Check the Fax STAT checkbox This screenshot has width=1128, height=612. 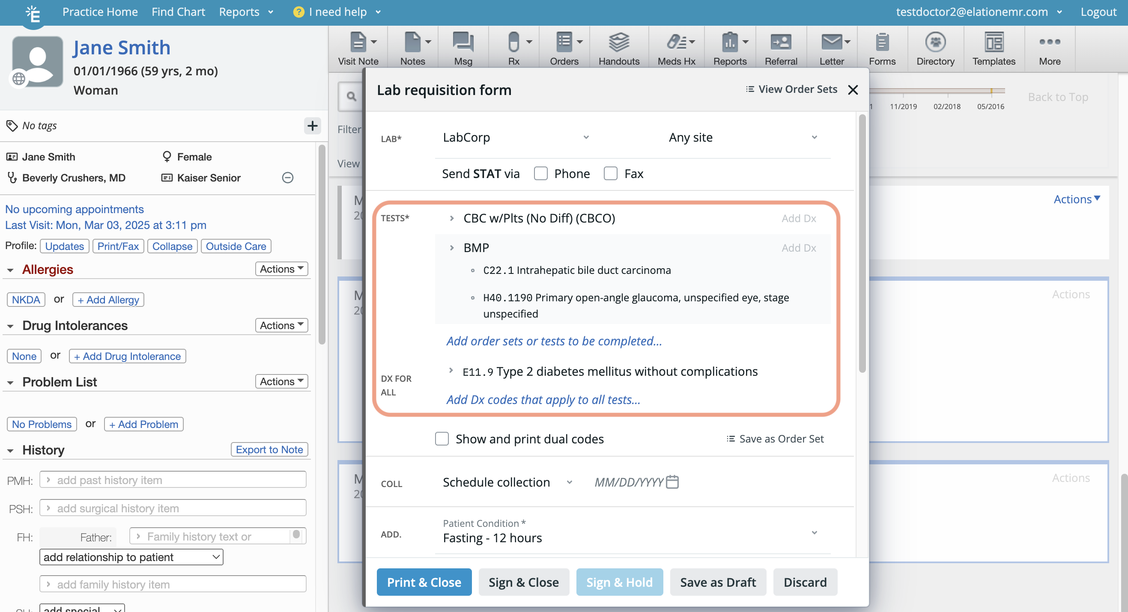pyautogui.click(x=610, y=174)
